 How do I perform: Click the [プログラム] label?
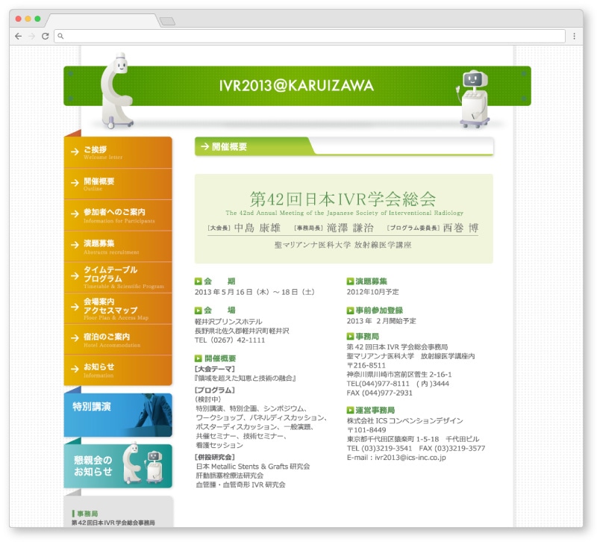tap(215, 390)
